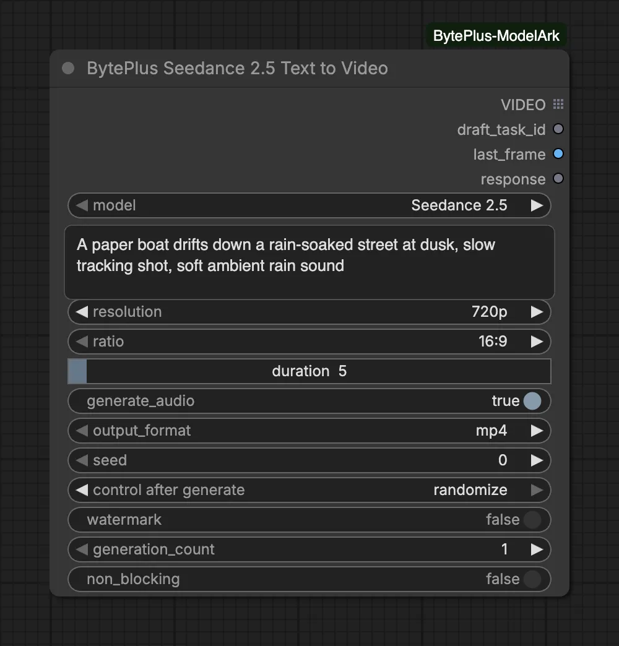Open output_format dropdown showing mp4
The height and width of the screenshot is (646, 619).
pyautogui.click(x=309, y=431)
